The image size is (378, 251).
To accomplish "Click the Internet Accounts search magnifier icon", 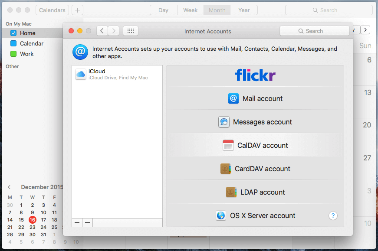I will click(x=301, y=31).
